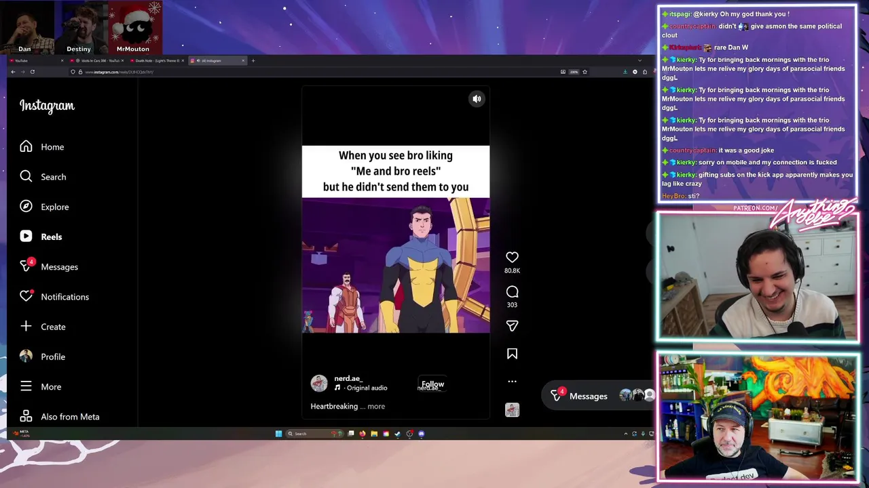The height and width of the screenshot is (488, 869).
Task: Open the Explore page
Action: tap(45, 207)
